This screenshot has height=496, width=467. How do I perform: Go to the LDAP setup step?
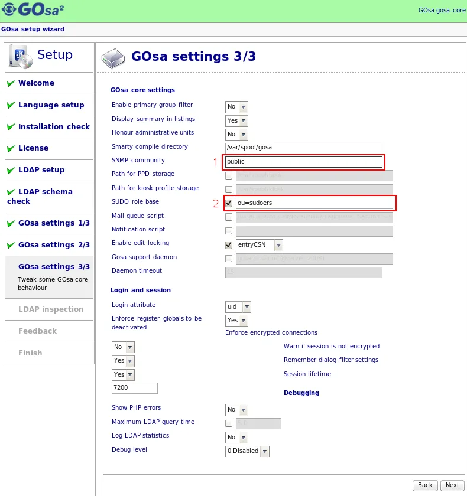(41, 170)
